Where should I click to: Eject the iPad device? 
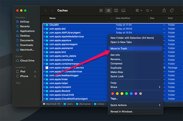point(35,72)
